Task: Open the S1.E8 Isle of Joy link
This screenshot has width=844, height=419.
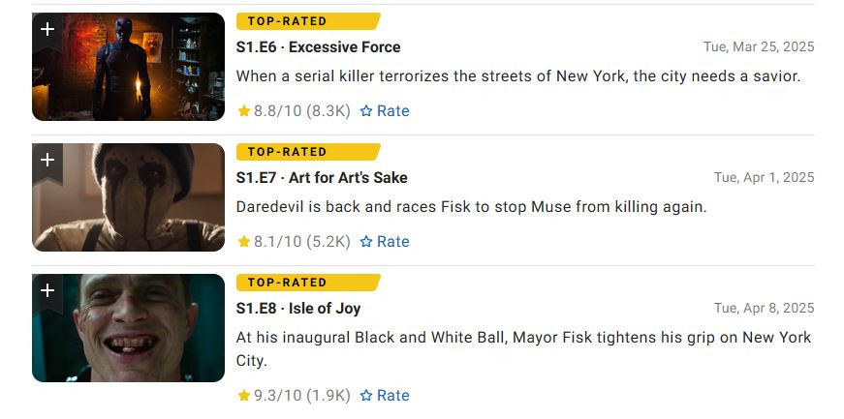Action: point(298,309)
